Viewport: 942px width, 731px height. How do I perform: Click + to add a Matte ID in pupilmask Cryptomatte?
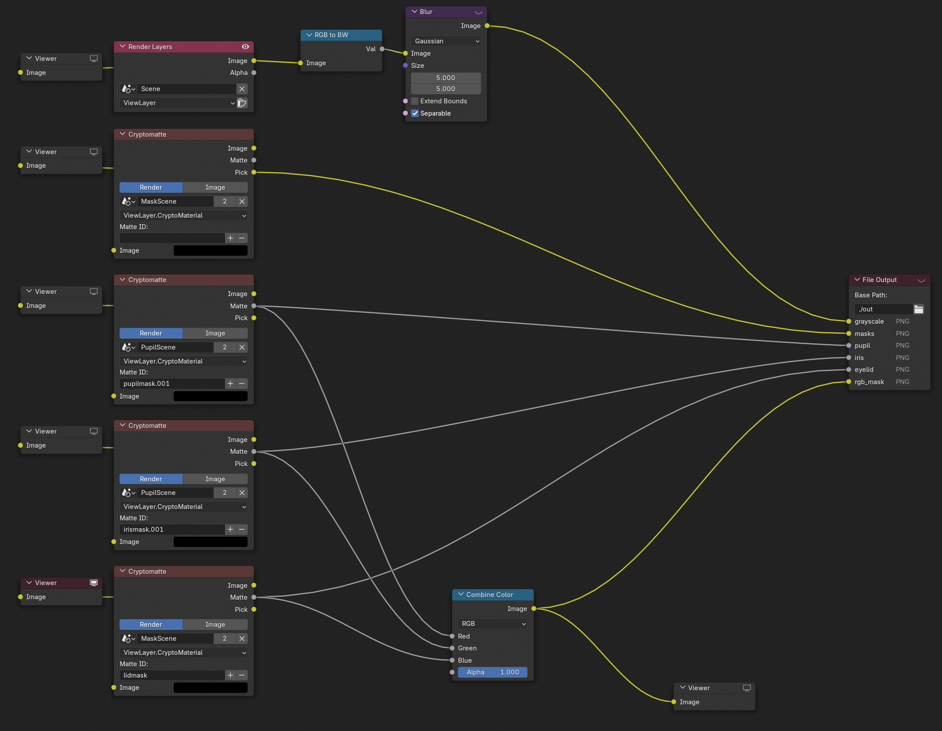click(x=230, y=383)
